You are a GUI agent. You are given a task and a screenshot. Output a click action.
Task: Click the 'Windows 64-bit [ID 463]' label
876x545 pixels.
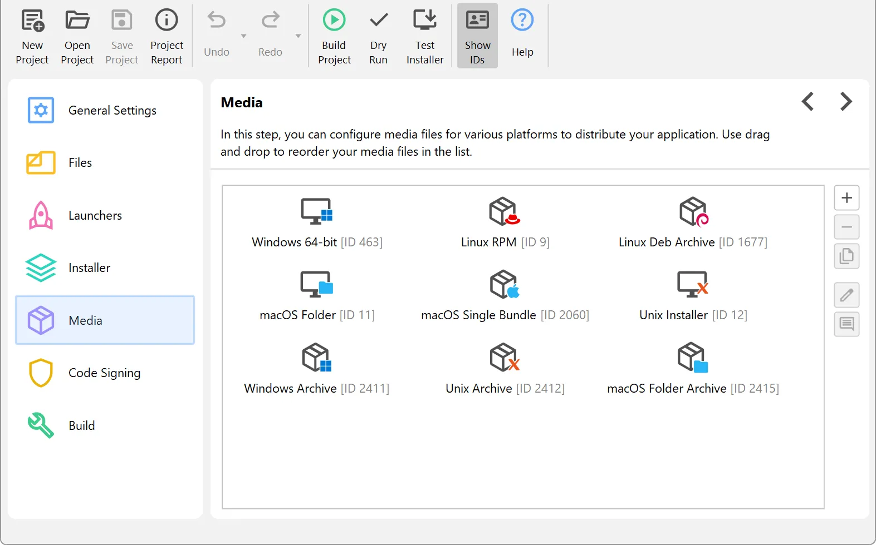(x=317, y=242)
